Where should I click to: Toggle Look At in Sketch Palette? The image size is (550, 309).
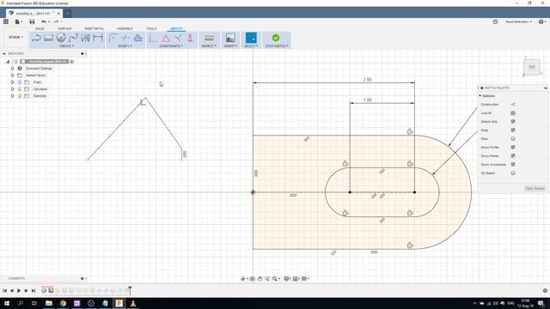pyautogui.click(x=513, y=112)
